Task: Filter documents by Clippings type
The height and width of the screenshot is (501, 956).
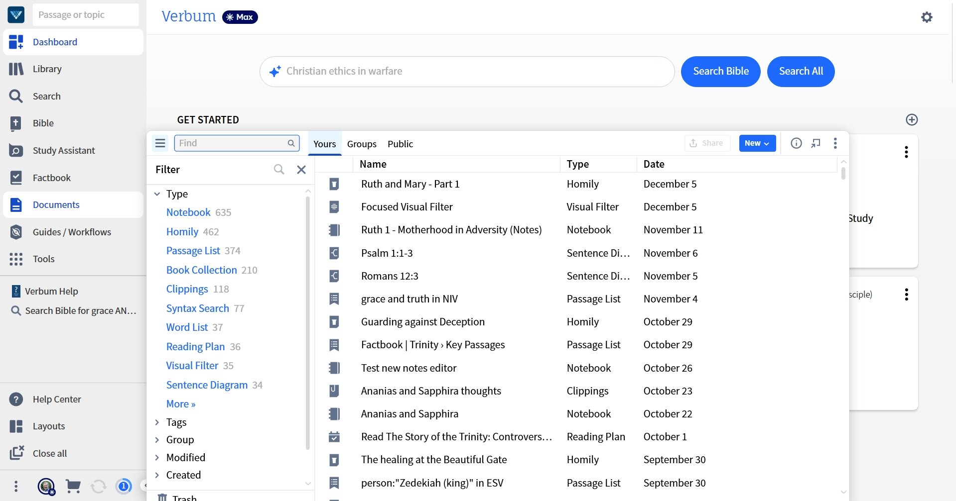Action: [x=187, y=289]
